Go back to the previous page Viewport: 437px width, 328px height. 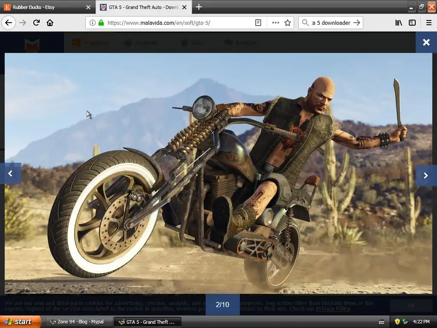9,23
